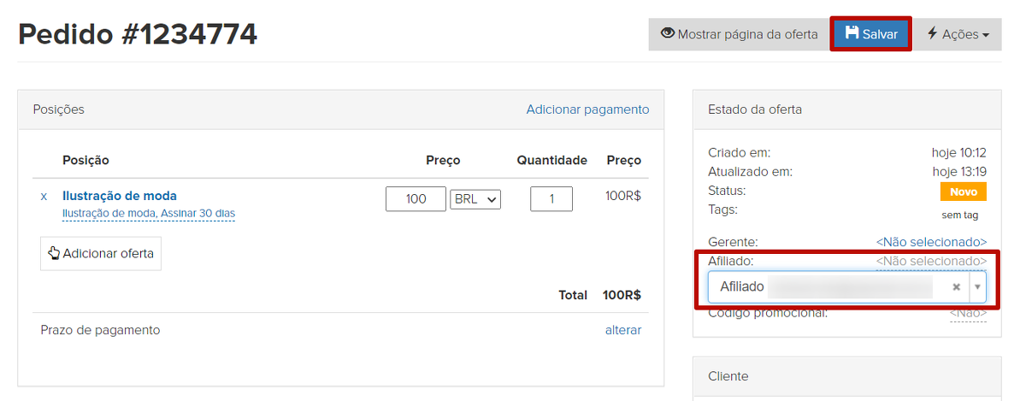Click the Salvar button

point(870,34)
